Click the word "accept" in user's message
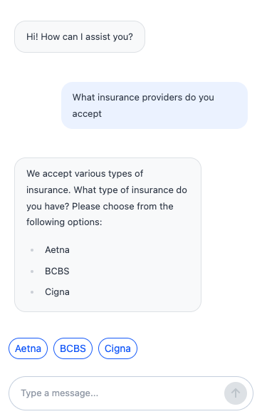262x414 pixels. click(87, 114)
